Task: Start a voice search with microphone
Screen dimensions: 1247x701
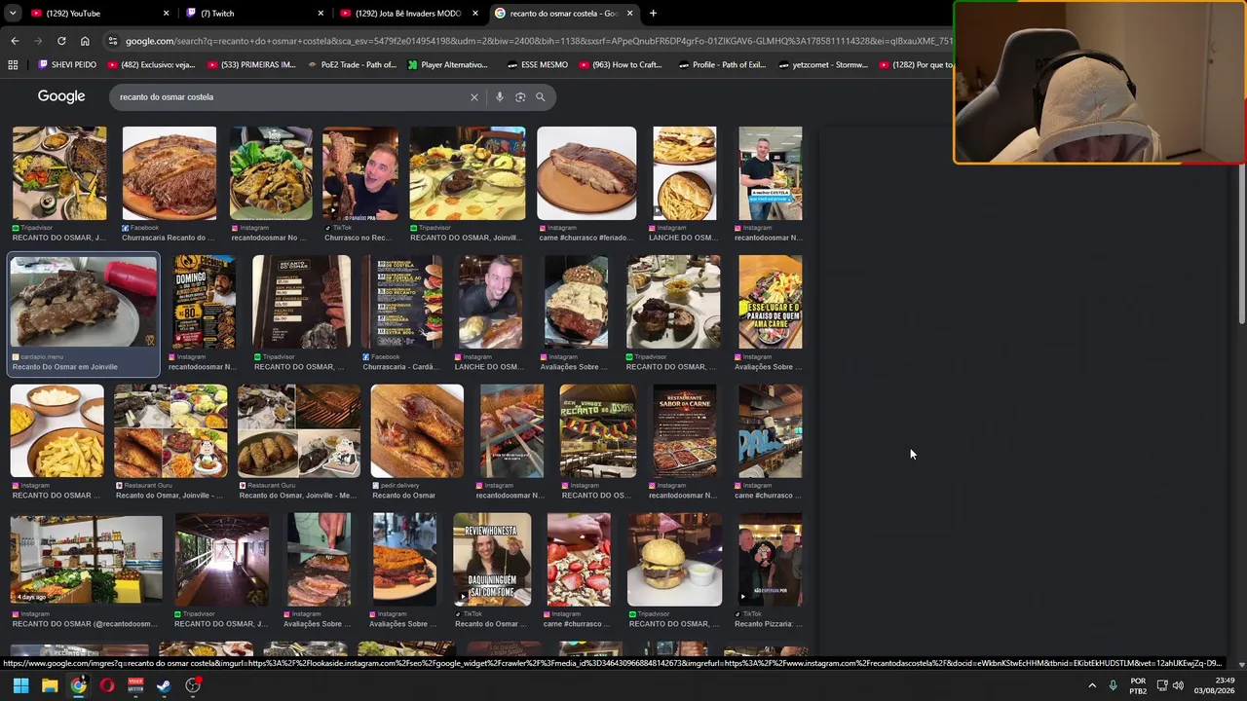Action: pyautogui.click(x=500, y=97)
